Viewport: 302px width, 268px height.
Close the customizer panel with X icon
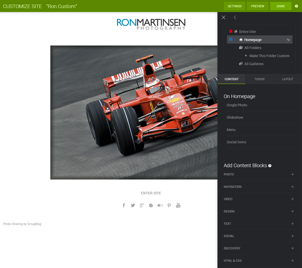[x=223, y=17]
